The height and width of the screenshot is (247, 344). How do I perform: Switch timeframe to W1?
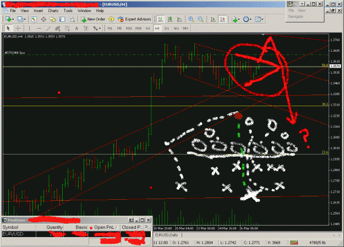[x=176, y=28]
